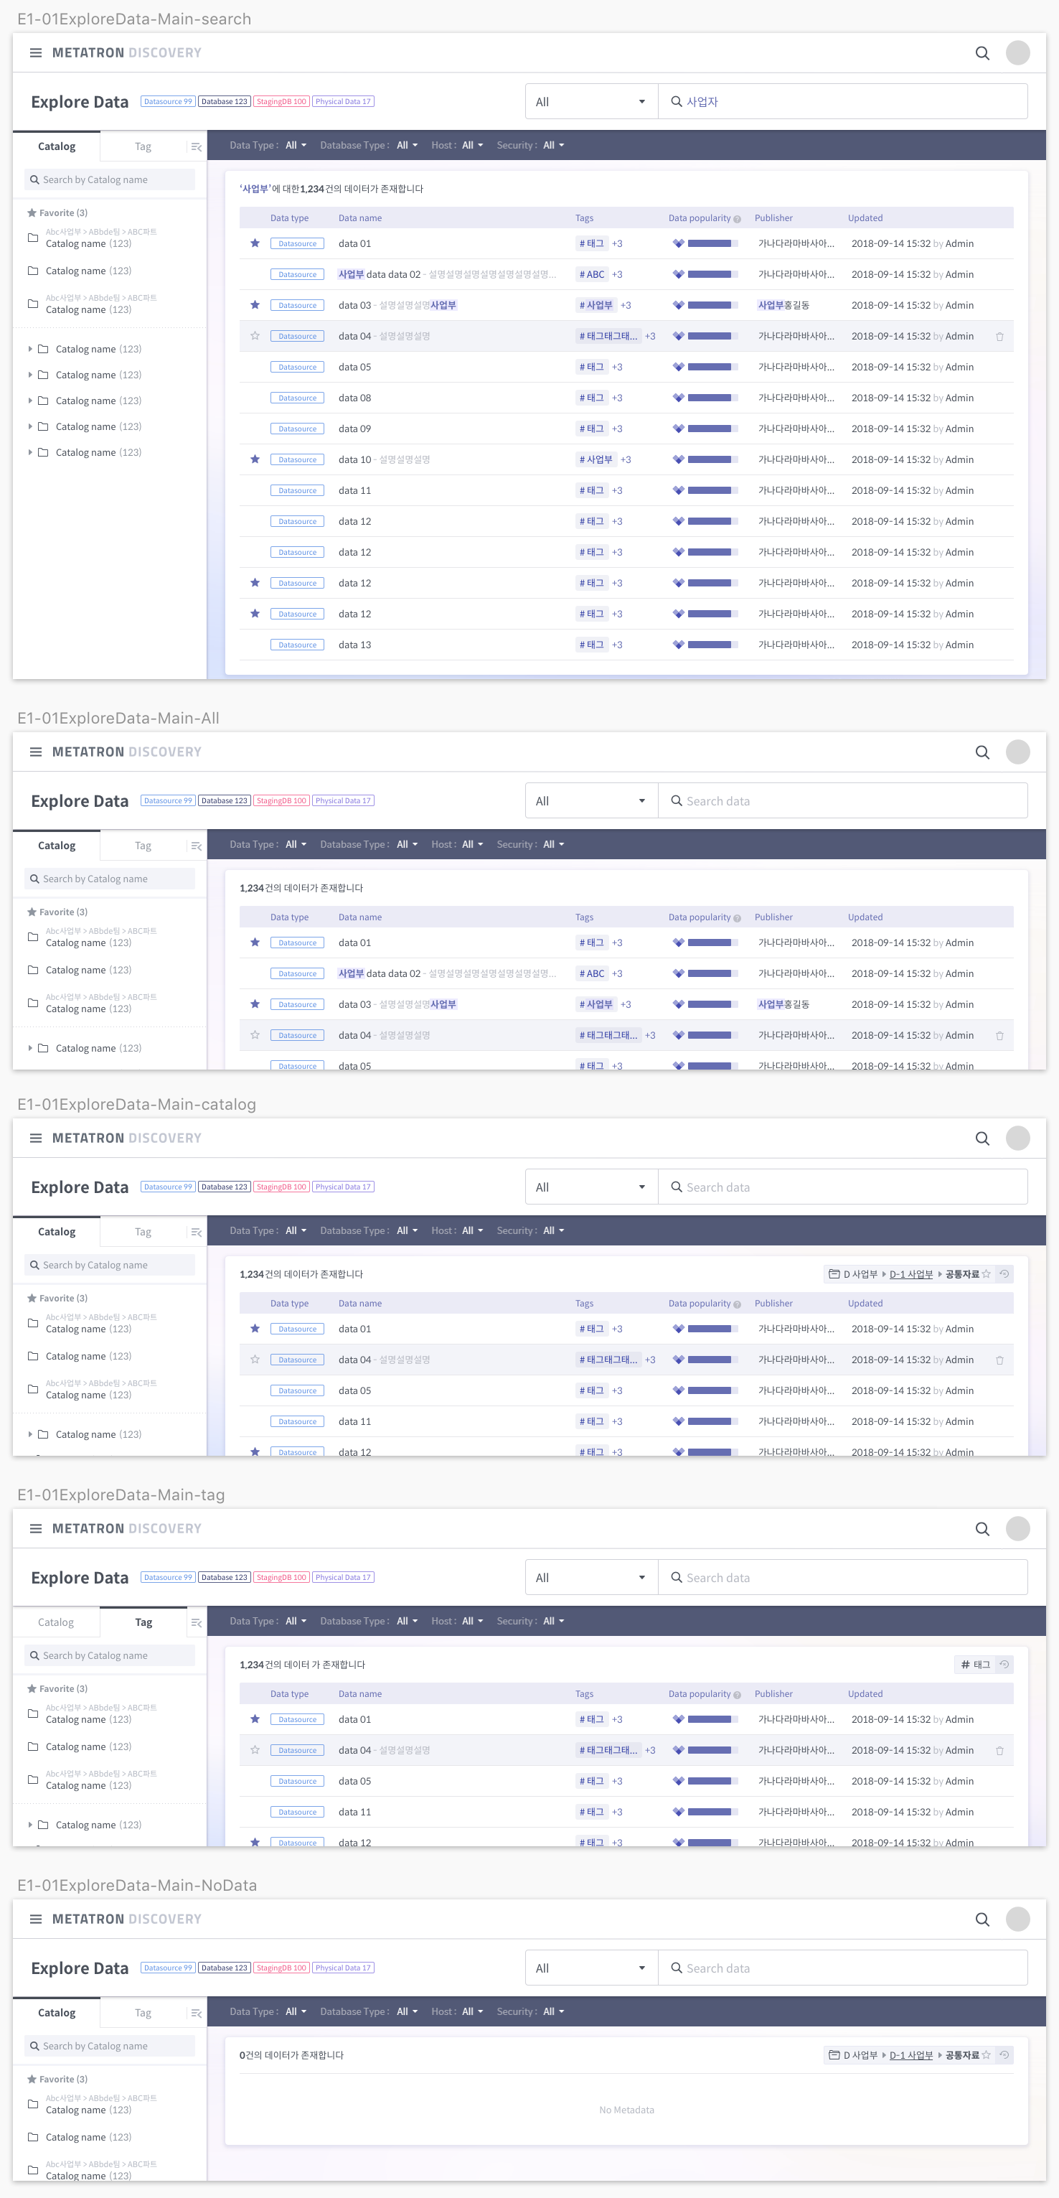Switch to Catalog tab in Main-tag panel
Viewport: 1059px width, 2198px height.
56,1622
